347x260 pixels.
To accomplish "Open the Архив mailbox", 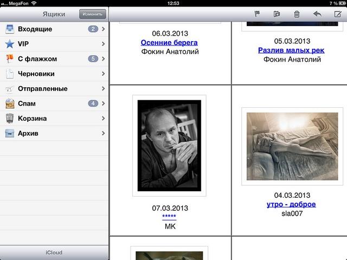I will (x=54, y=133).
